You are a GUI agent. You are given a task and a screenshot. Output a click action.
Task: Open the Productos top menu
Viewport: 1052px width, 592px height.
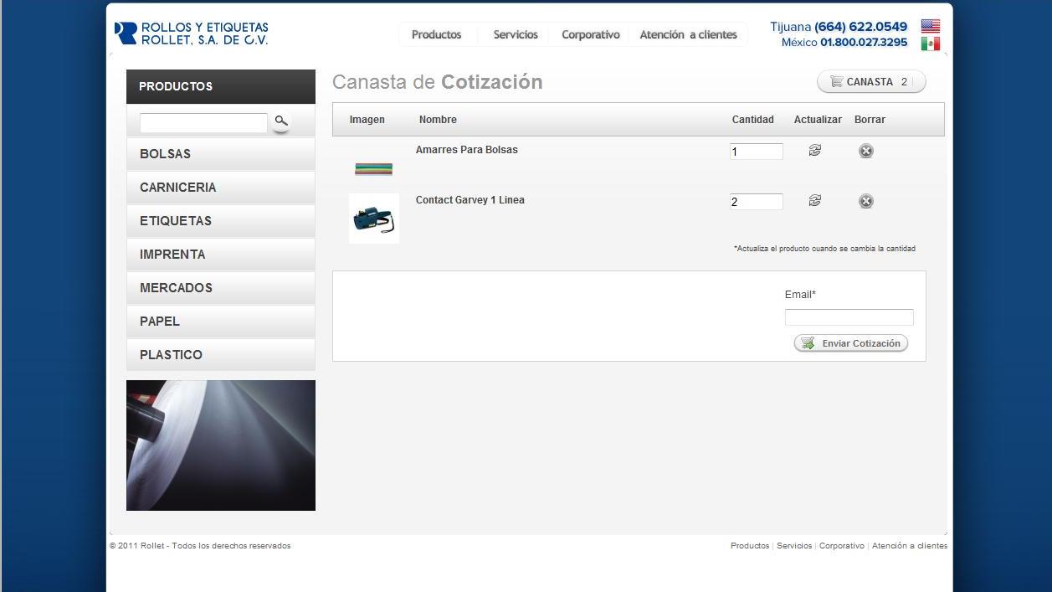(436, 34)
